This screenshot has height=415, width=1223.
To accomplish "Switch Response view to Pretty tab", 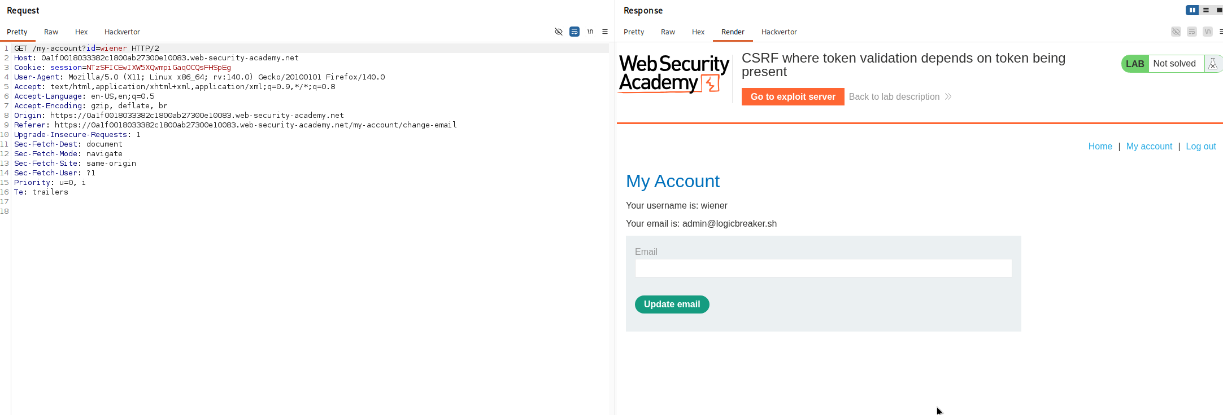I will (x=634, y=32).
